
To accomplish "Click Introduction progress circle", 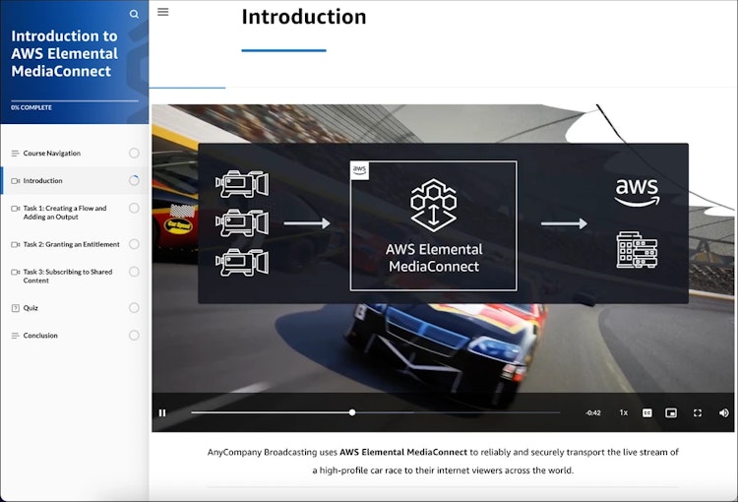I will (134, 180).
